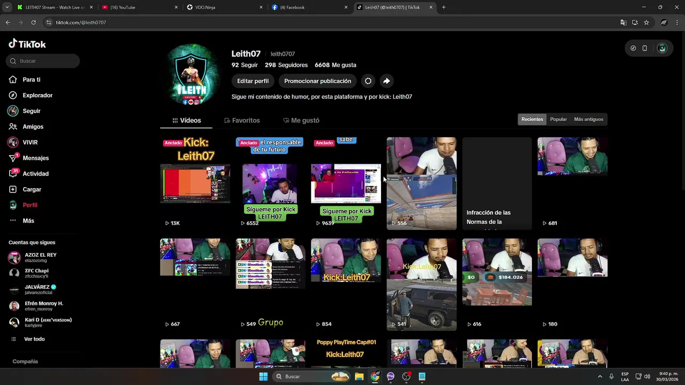The image size is (685, 385).
Task: Expand Más options in sidebar
Action: pos(28,221)
